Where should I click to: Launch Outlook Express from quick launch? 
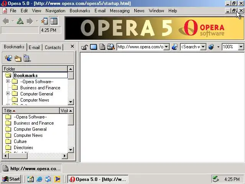(48, 179)
